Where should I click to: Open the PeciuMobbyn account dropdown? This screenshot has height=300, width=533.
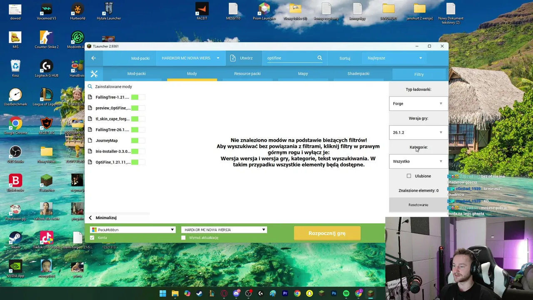[x=132, y=230]
